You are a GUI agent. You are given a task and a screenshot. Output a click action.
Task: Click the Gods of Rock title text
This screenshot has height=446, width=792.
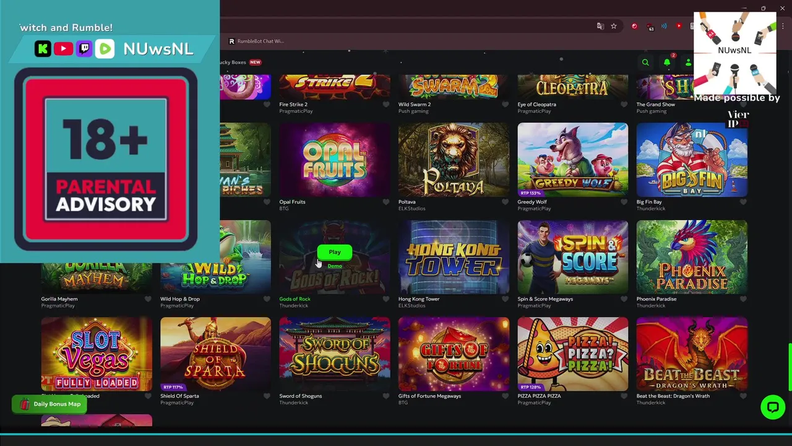[295, 299]
